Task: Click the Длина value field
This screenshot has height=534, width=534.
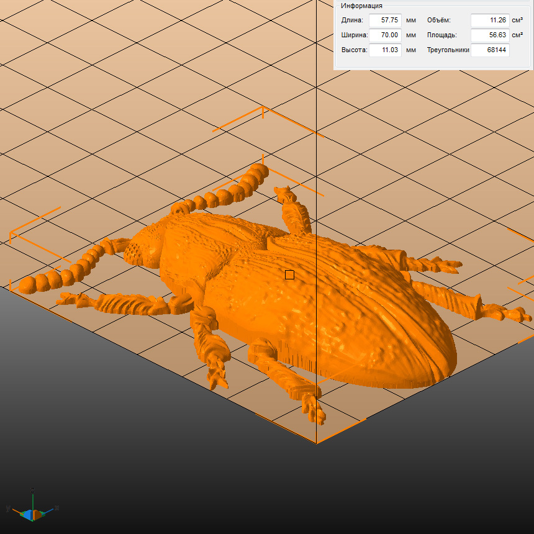Action: coord(385,20)
